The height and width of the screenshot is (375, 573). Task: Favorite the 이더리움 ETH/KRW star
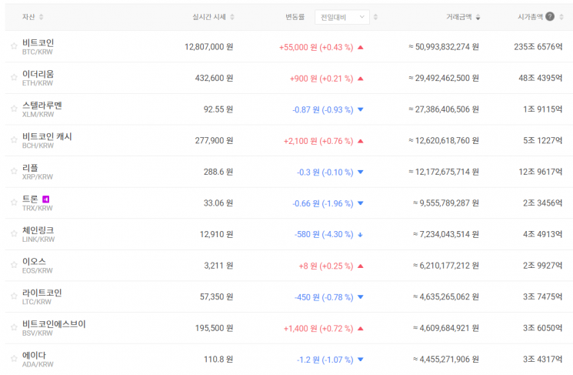14,77
